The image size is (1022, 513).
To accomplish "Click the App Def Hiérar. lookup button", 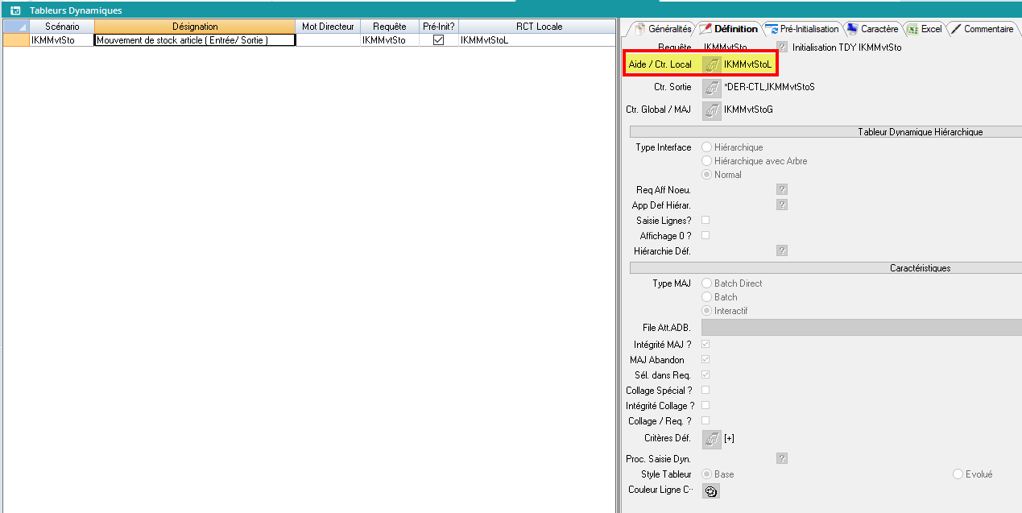I will pos(781,205).
